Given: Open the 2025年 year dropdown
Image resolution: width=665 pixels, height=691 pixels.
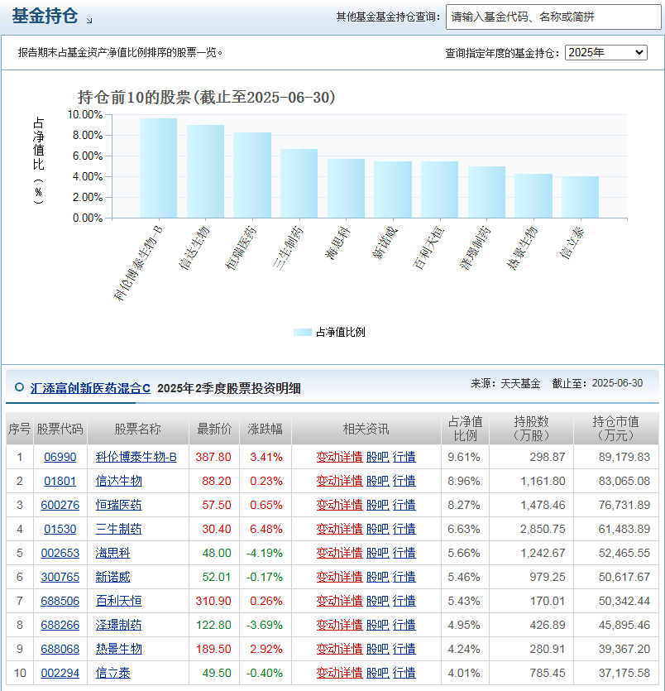Looking at the screenshot, I should click(606, 52).
